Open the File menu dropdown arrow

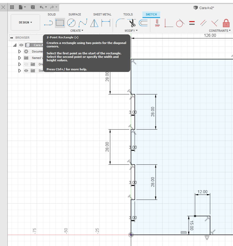[x=25, y=7]
